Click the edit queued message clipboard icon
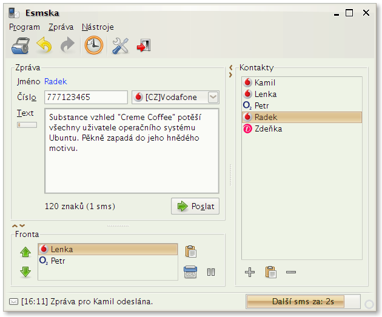Image resolution: width=382 pixels, height=317 pixels. (x=191, y=252)
